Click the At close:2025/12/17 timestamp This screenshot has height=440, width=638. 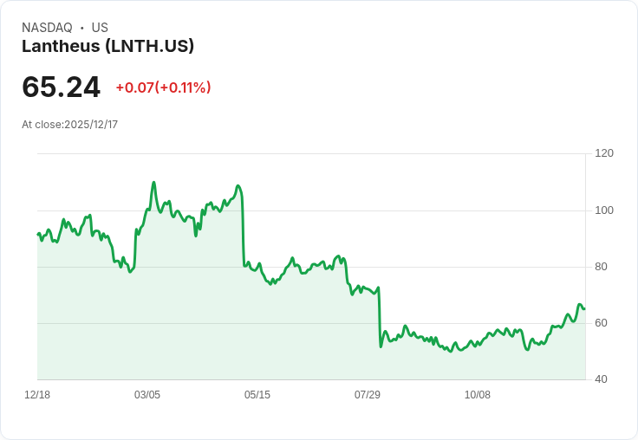click(x=69, y=125)
